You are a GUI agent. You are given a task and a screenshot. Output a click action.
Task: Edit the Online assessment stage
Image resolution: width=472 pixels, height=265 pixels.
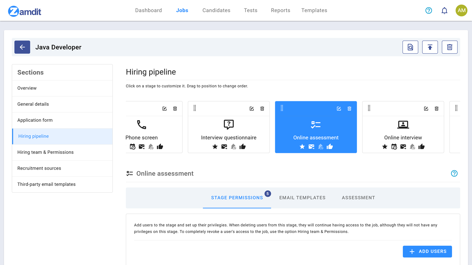[339, 109]
